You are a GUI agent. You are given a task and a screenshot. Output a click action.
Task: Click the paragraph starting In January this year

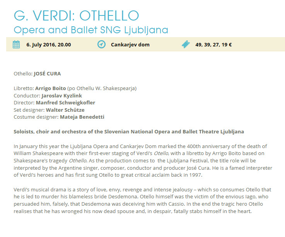pyautogui.click(x=143, y=161)
